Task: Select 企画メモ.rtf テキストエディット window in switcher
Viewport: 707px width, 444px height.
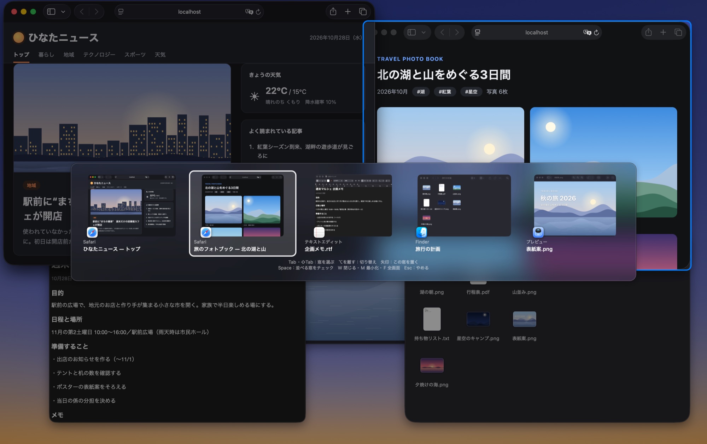Action: tap(353, 213)
